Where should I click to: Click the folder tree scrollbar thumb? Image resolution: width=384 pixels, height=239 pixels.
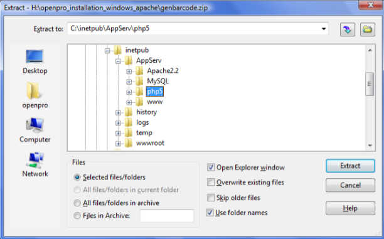pos(370,84)
